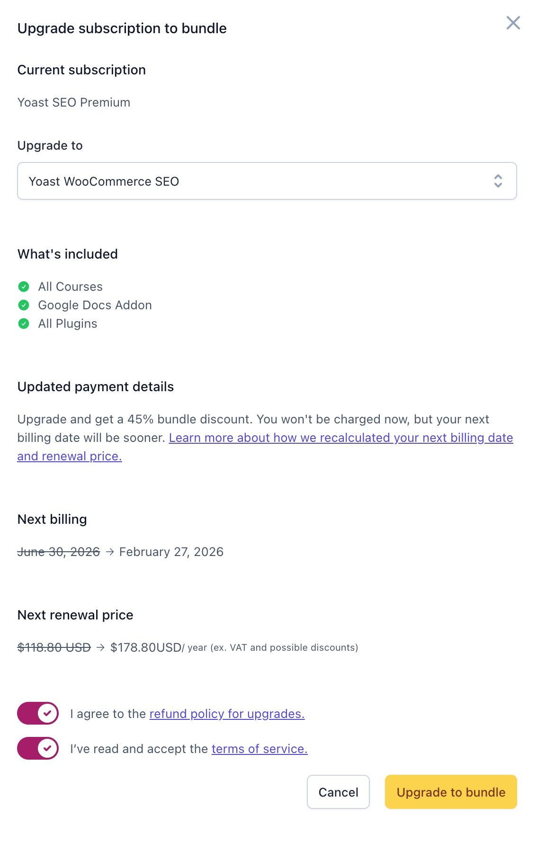Click the green checkmark beside All Plugins
The width and height of the screenshot is (537, 843).
(24, 323)
